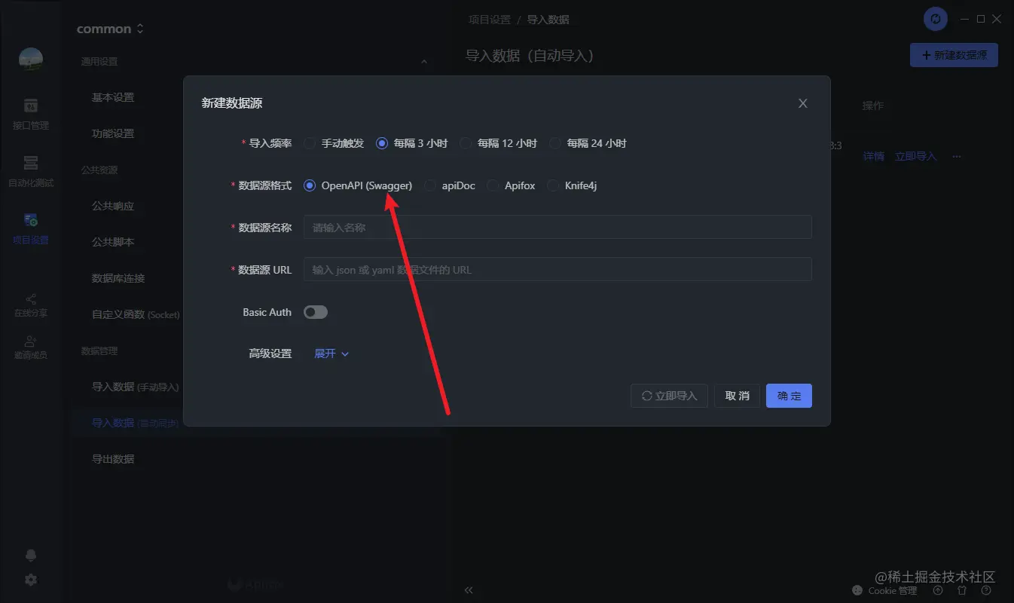This screenshot has height=603, width=1014.
Task: Click the 立即导入 link in the table row
Action: tap(915, 156)
